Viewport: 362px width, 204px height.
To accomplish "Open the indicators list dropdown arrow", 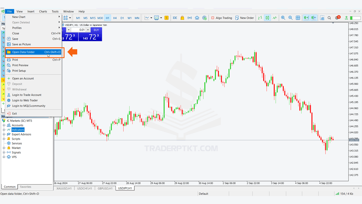I will 151,18.
